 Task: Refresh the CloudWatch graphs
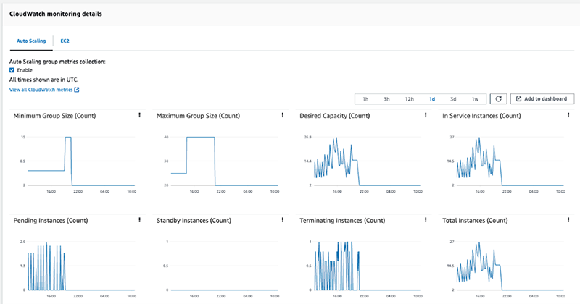[498, 99]
